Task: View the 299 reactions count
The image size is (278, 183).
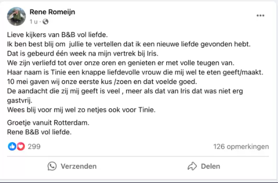Action: pyautogui.click(x=34, y=146)
